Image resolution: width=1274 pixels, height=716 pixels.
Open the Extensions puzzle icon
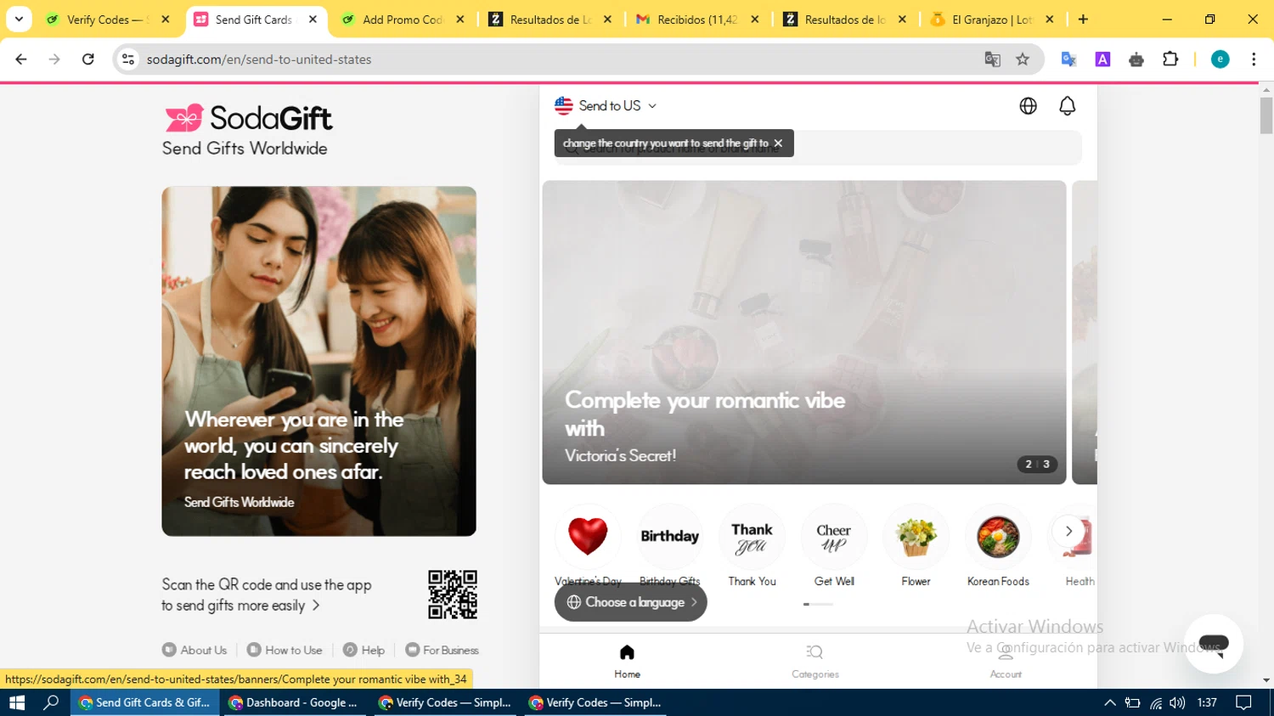pos(1170,59)
